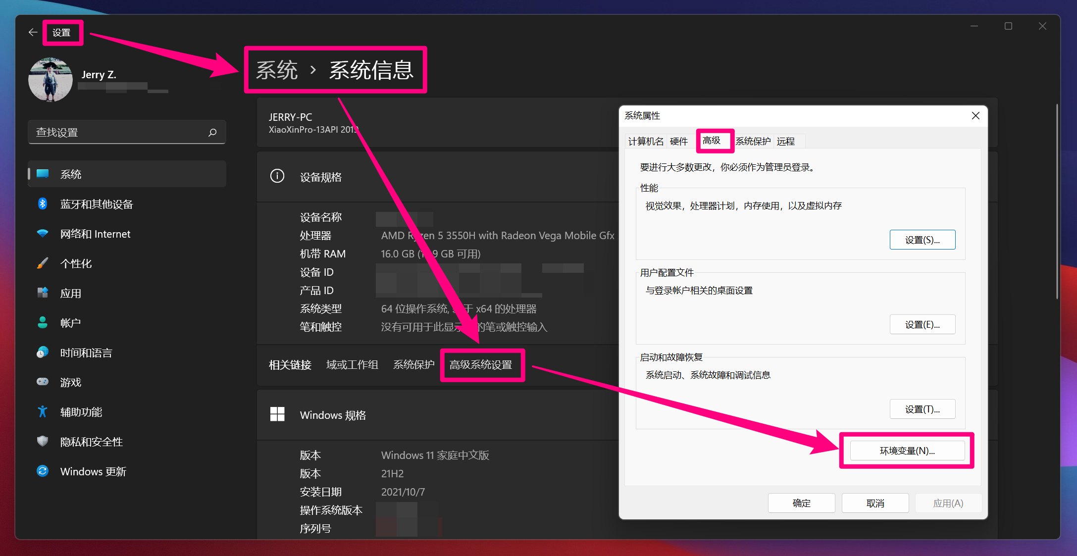The width and height of the screenshot is (1077, 556).
Task: Open Gaming (游戏) settings
Action: 70,382
